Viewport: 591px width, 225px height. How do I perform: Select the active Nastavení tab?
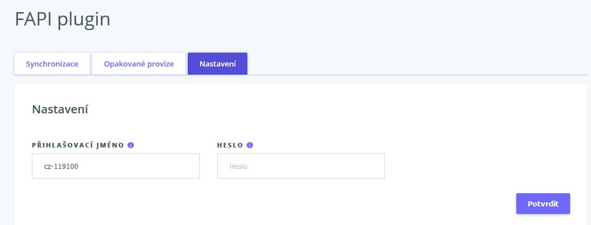pyautogui.click(x=217, y=64)
